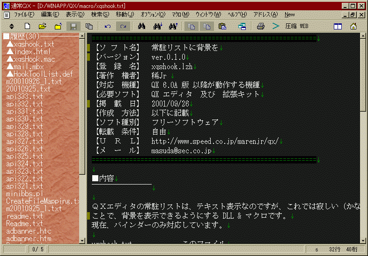Open the アドレス(A) menu
The height and width of the screenshot is (256, 368).
pos(265,14)
